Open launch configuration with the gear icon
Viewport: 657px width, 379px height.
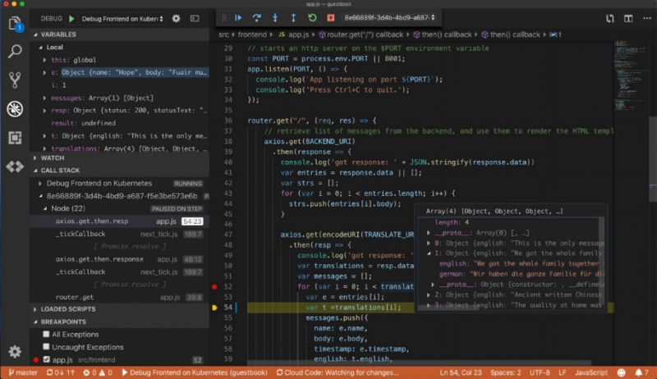point(176,18)
